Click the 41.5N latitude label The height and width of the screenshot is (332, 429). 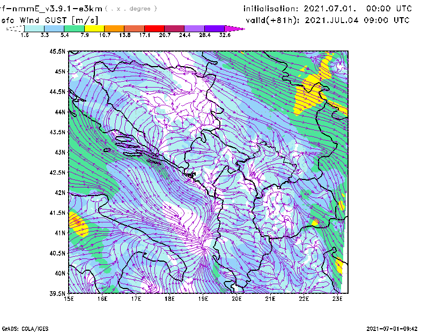tap(57, 213)
